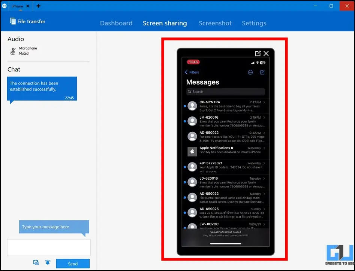355x271 pixels.
Task: Click the CP-MYNTRA contact avatar
Action: coord(192,106)
